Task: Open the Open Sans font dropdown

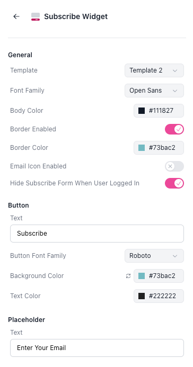Action: pos(154,91)
